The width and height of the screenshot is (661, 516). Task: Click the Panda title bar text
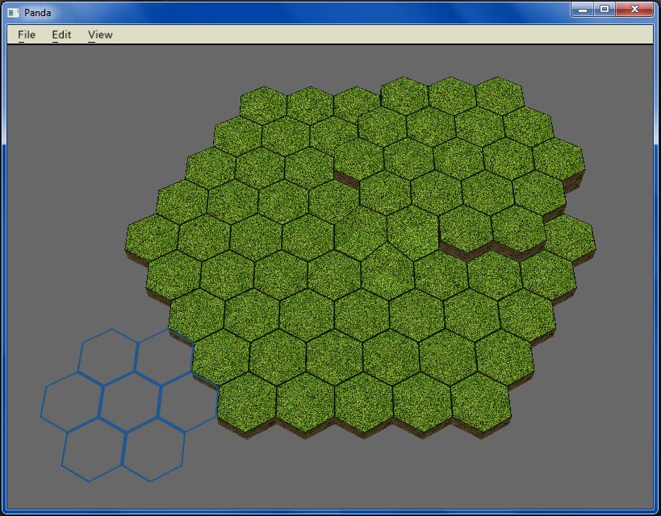[37, 13]
